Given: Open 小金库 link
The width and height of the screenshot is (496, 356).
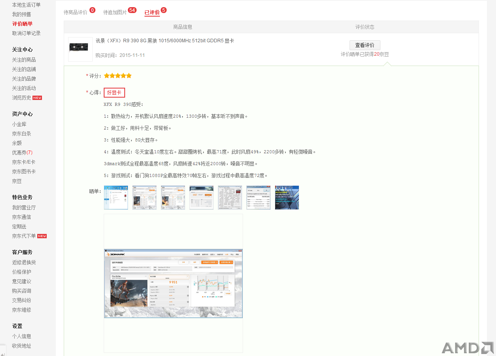Looking at the screenshot, I should 19,124.
